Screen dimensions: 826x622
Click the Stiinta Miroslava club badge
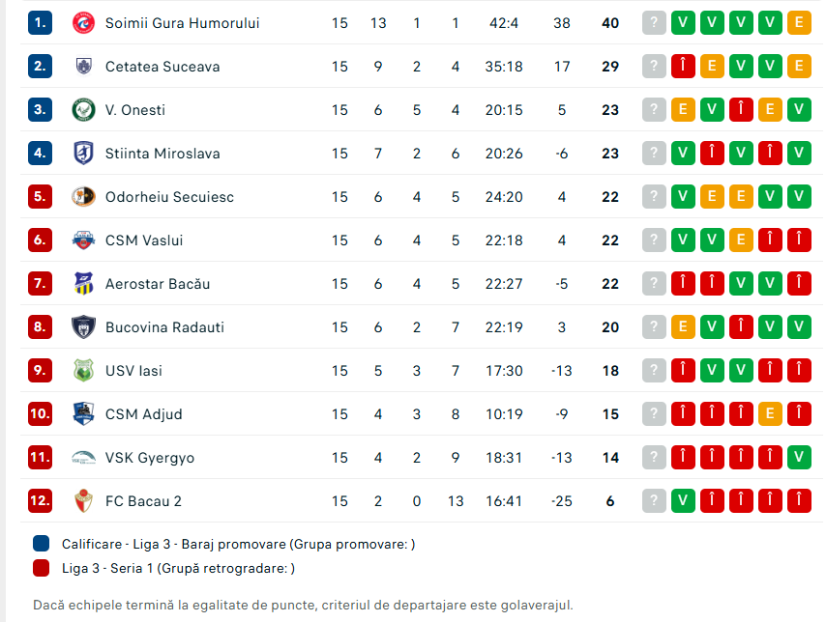point(84,154)
